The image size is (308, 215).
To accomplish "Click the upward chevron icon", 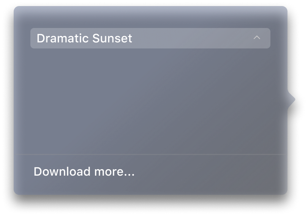I will (257, 37).
